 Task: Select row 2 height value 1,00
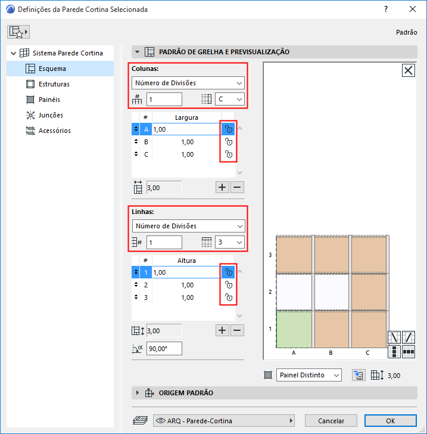click(187, 285)
